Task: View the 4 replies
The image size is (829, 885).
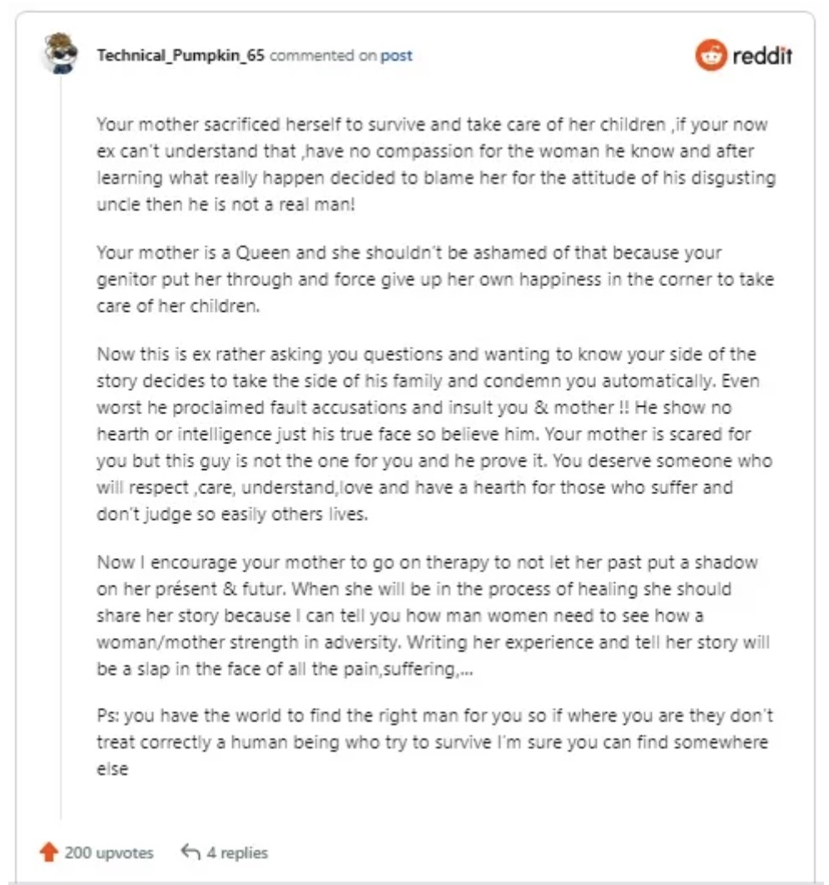Action: pyautogui.click(x=237, y=853)
